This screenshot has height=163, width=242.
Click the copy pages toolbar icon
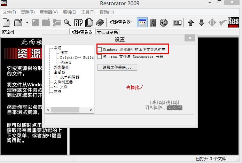pos(89,23)
